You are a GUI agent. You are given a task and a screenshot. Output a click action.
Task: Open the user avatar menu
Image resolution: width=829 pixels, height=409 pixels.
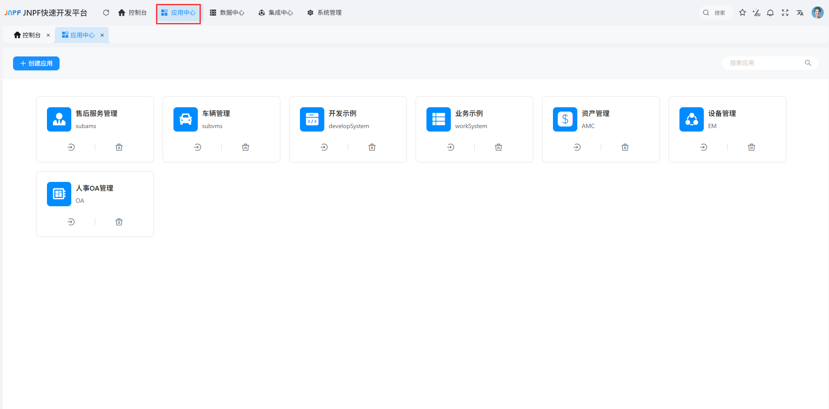[x=817, y=13]
